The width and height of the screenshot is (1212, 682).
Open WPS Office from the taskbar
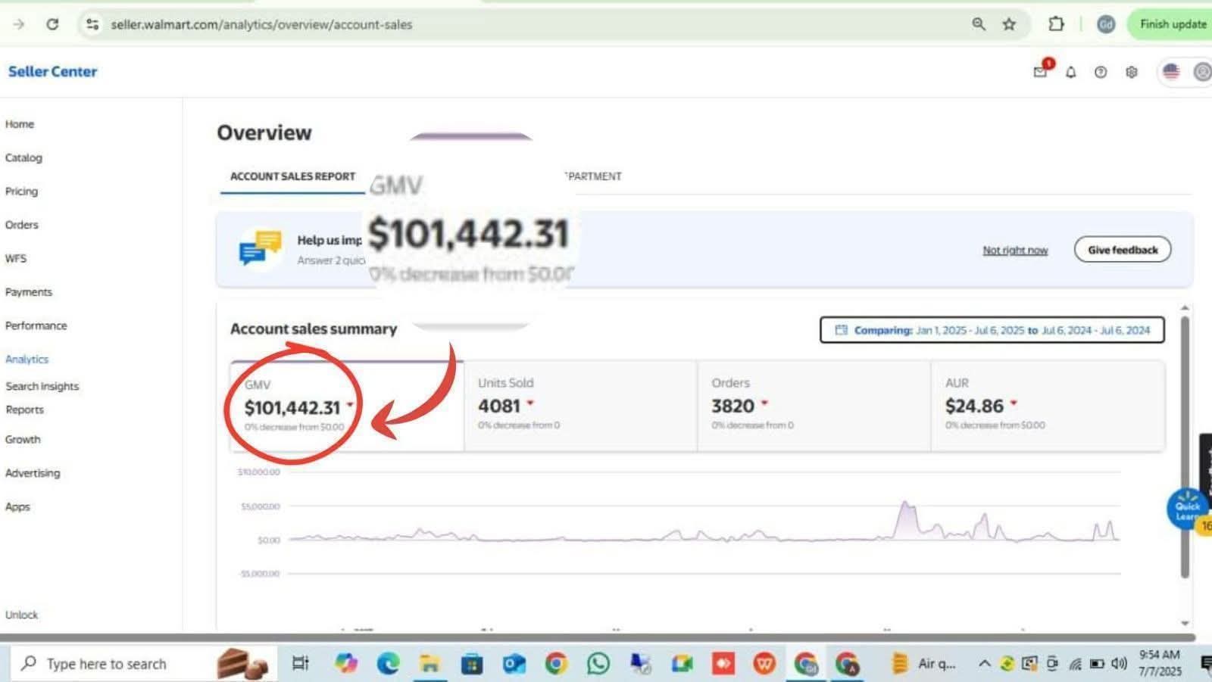[764, 664]
